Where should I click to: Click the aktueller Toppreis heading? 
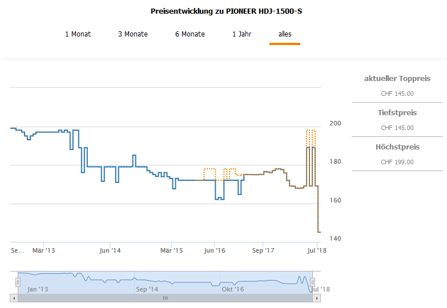397,79
